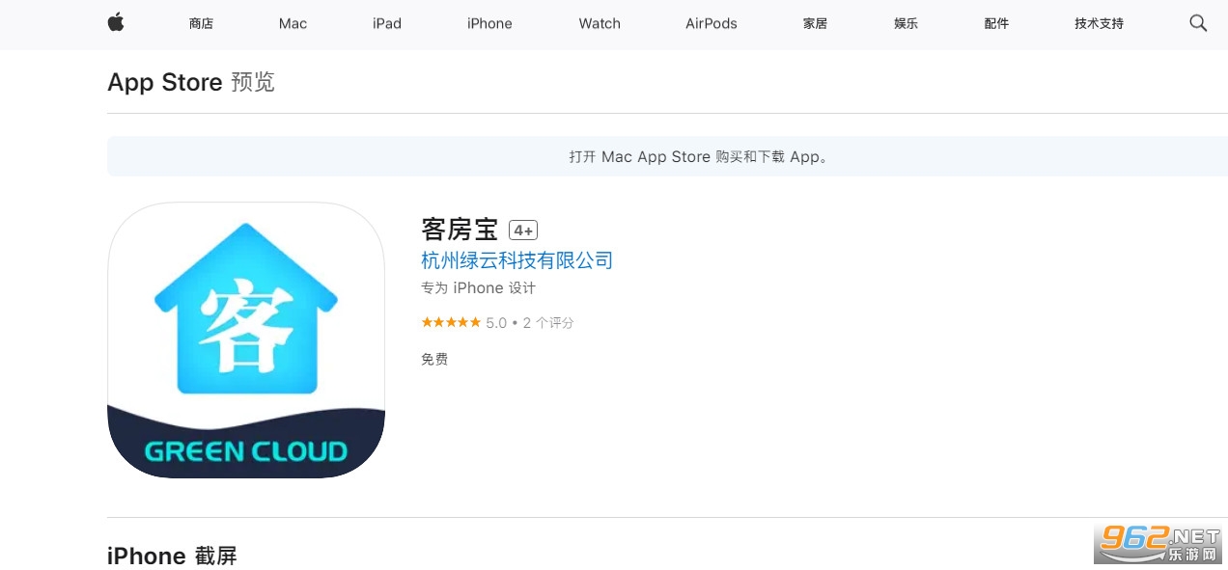1228x570 pixels.
Task: Click the iPhone 截屏 section heading
Action: [x=172, y=556]
